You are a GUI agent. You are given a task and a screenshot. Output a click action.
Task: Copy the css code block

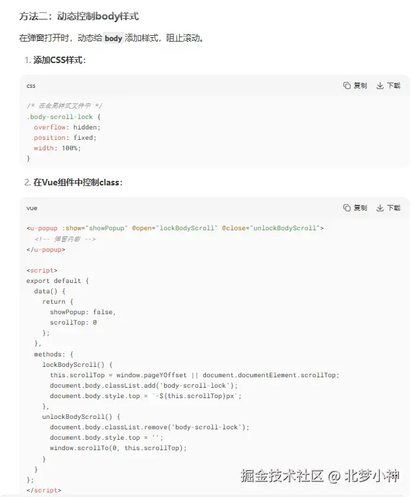pyautogui.click(x=355, y=85)
